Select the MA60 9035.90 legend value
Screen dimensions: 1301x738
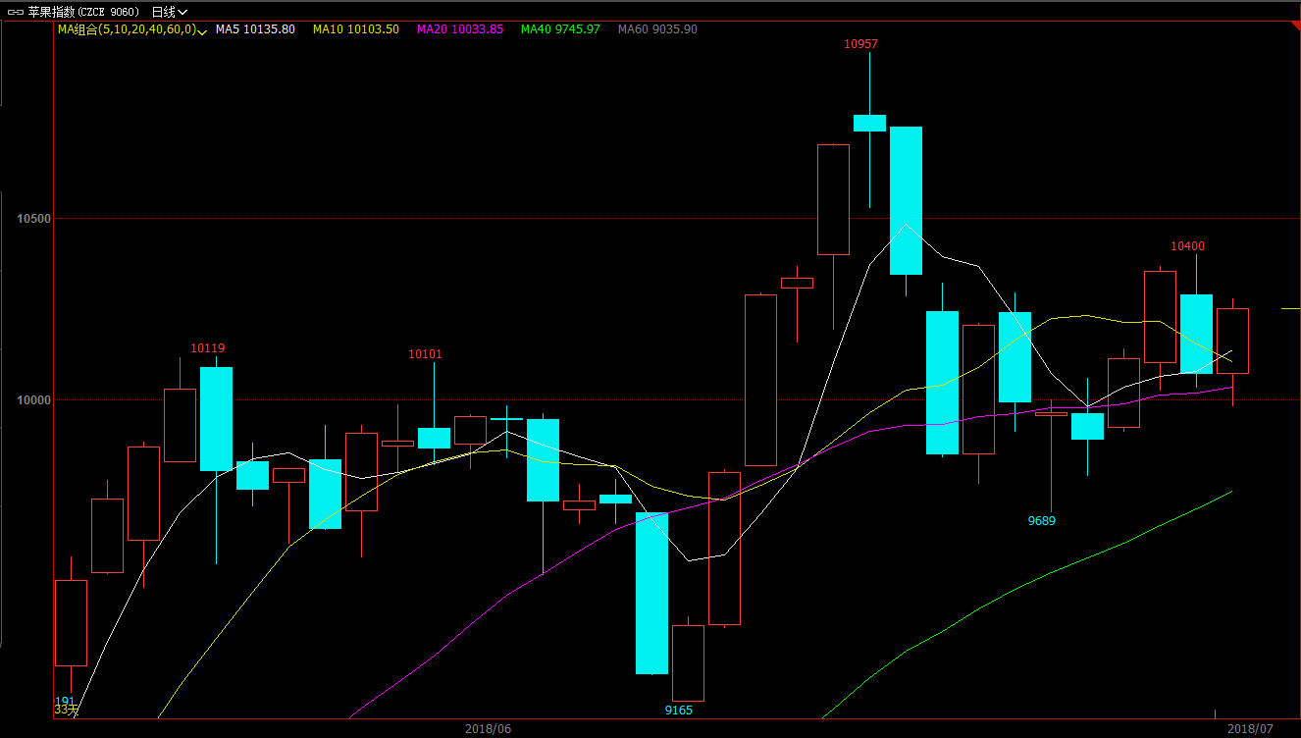point(657,29)
